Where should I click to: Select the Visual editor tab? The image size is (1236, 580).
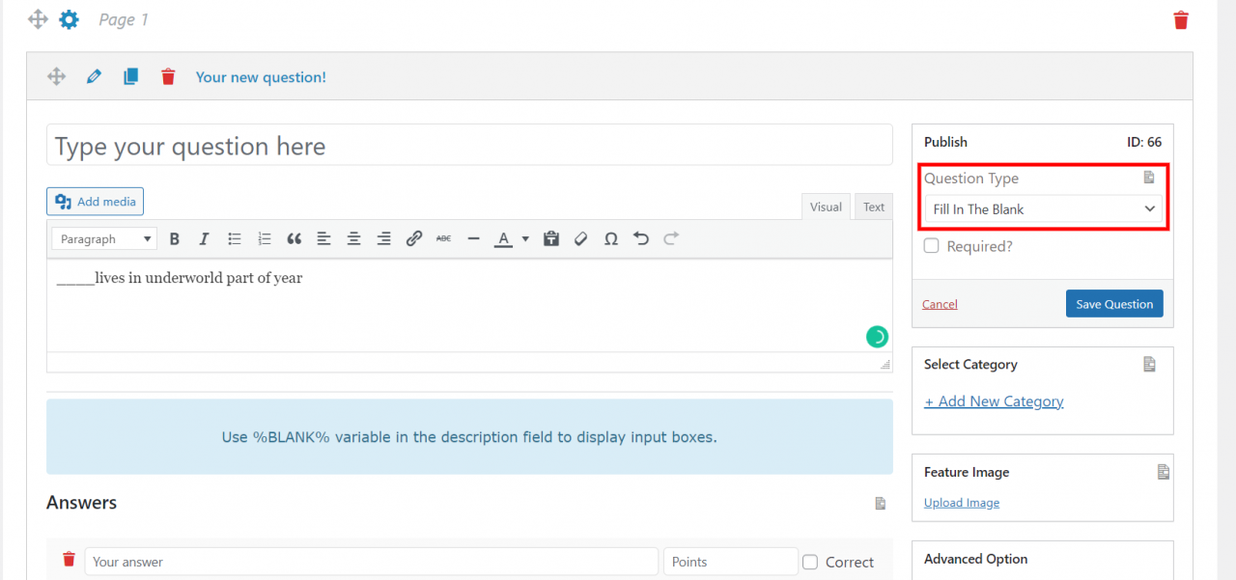pos(826,207)
